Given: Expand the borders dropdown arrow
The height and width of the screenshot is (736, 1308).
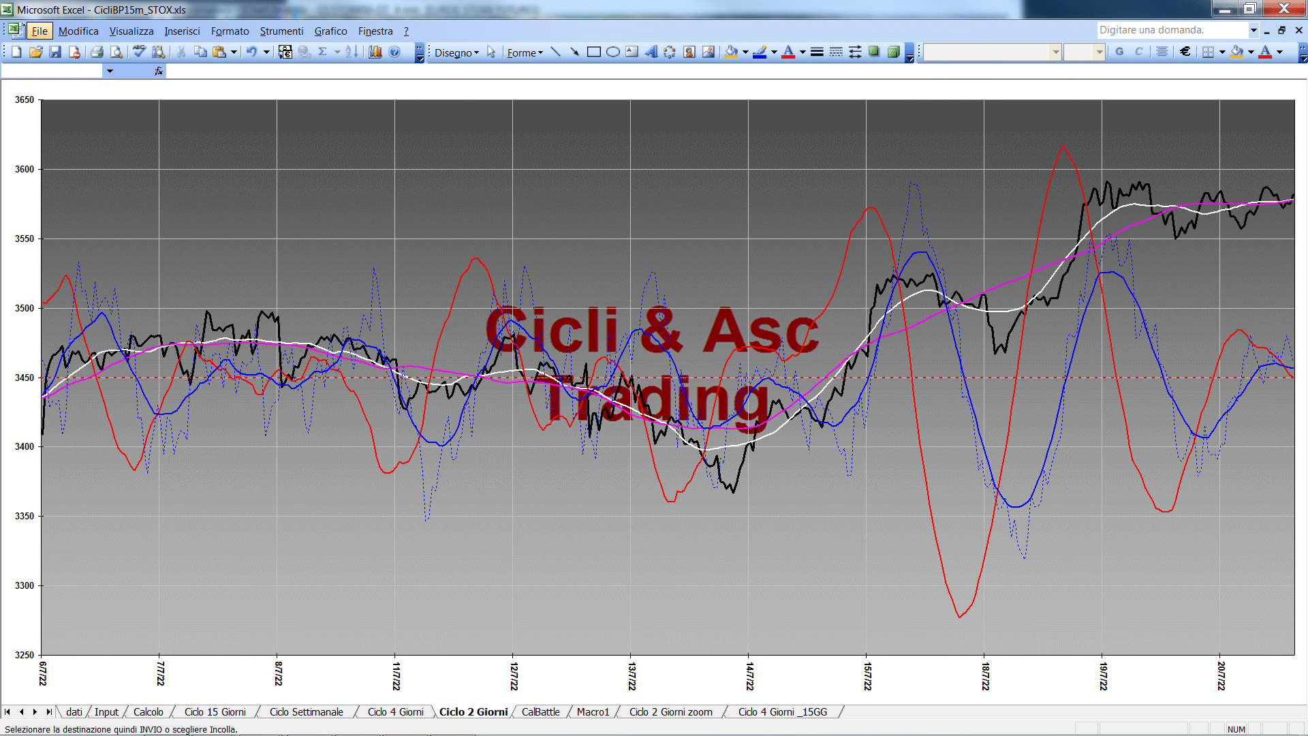Looking at the screenshot, I should click(x=1222, y=52).
